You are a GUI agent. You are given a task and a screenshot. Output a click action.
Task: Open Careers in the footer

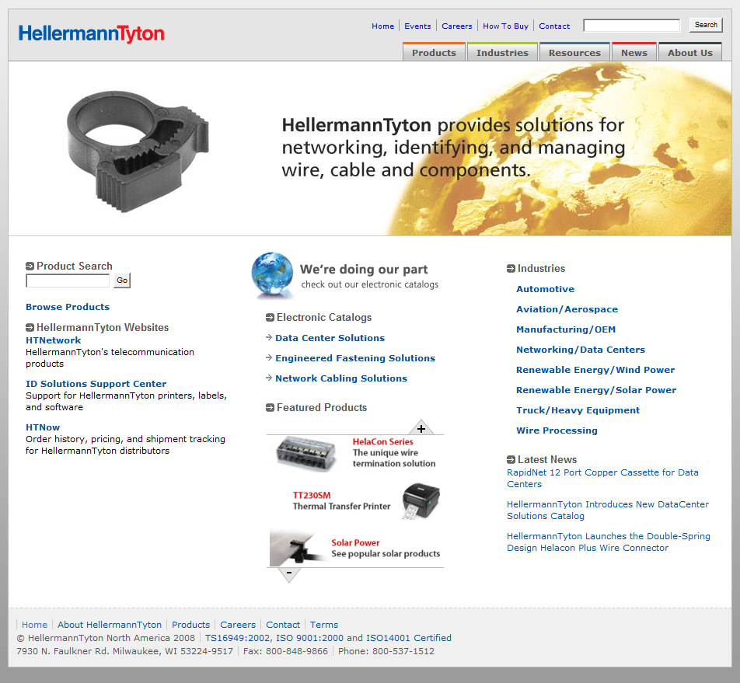[238, 625]
